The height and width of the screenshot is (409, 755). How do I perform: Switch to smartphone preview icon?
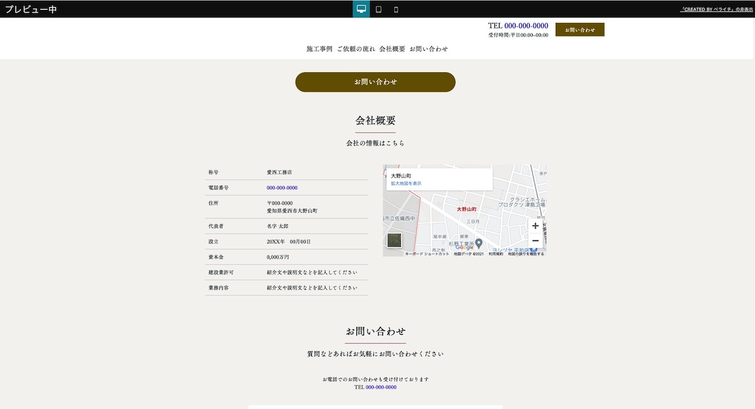tap(396, 9)
